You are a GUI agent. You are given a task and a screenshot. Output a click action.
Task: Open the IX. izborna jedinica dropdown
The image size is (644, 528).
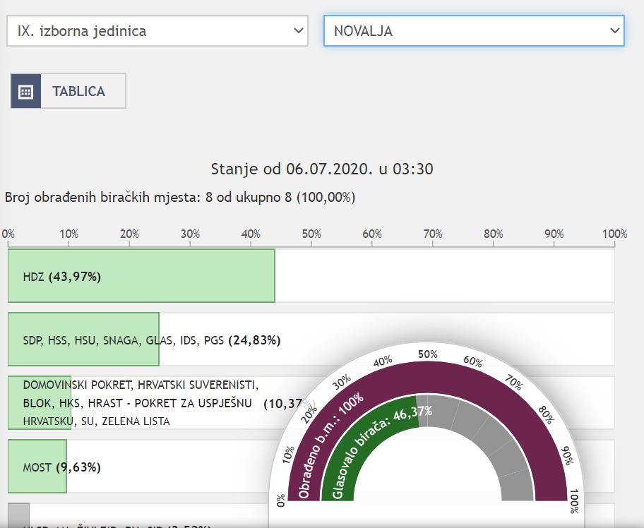pos(157,31)
